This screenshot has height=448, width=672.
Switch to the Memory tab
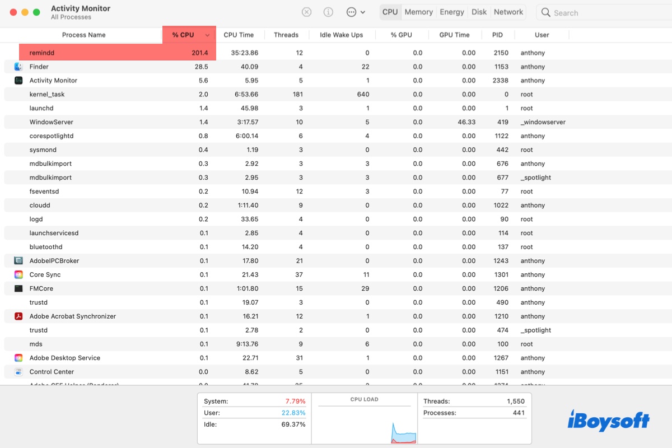tap(419, 12)
